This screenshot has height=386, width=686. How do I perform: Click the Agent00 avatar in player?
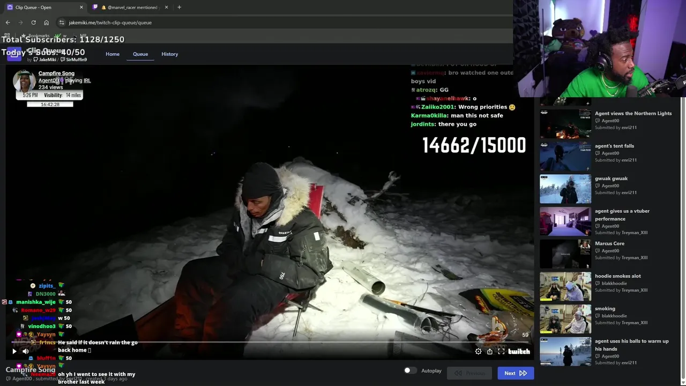tap(24, 81)
